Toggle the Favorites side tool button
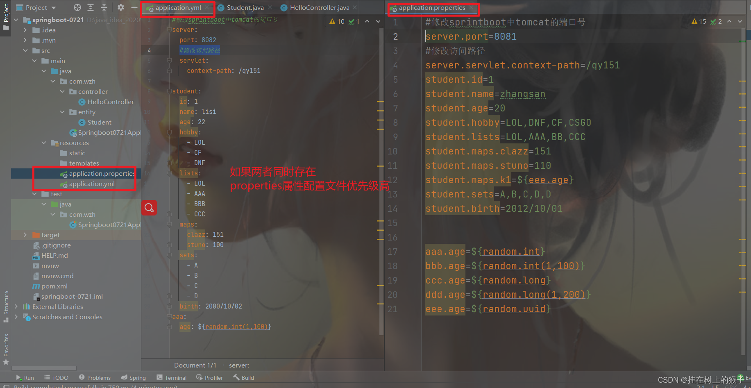 (6, 349)
